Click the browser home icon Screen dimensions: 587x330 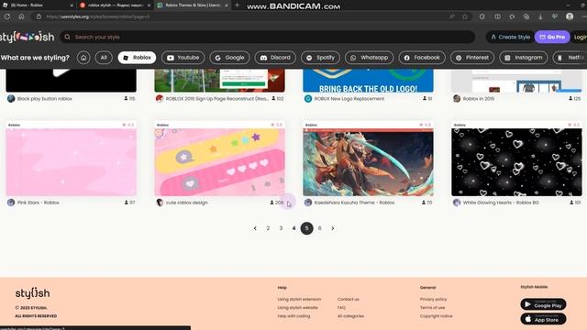click(x=21, y=16)
